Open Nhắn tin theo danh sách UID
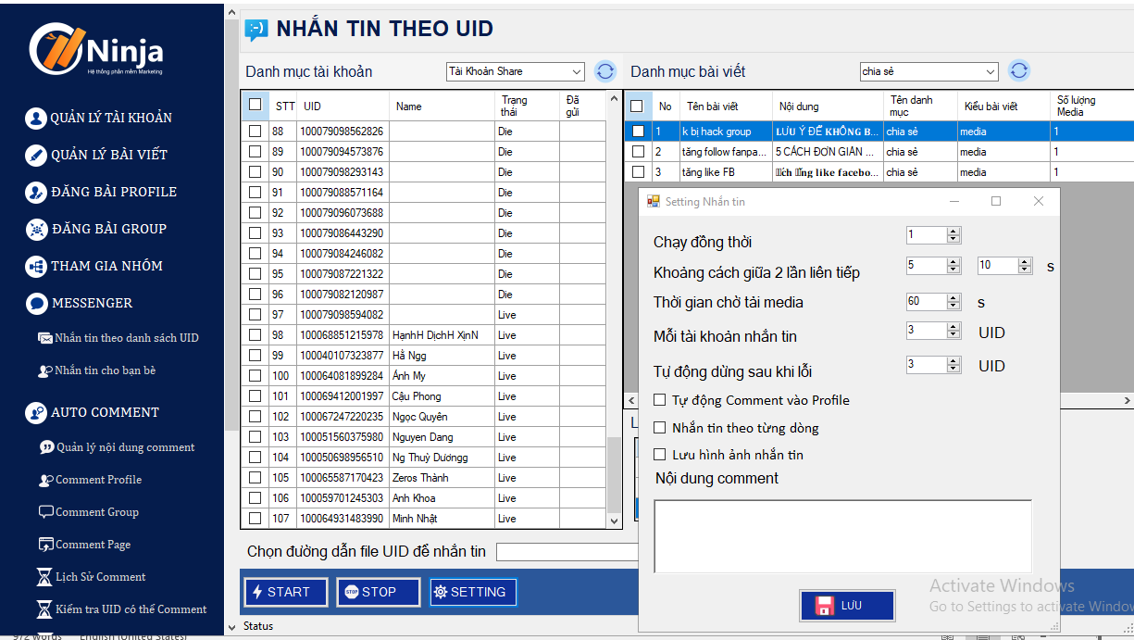This screenshot has width=1134, height=640. [126, 338]
